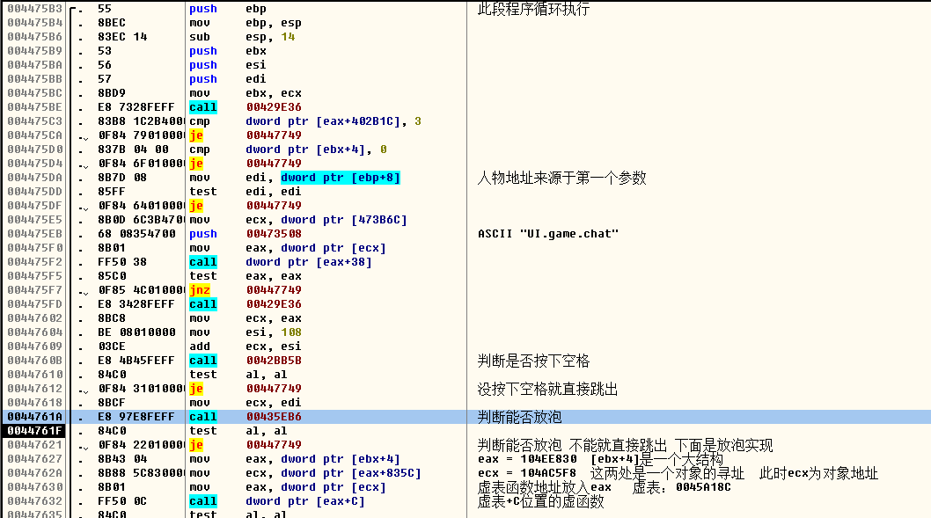
Task: Select address 004475BA
Action: tap(34, 65)
